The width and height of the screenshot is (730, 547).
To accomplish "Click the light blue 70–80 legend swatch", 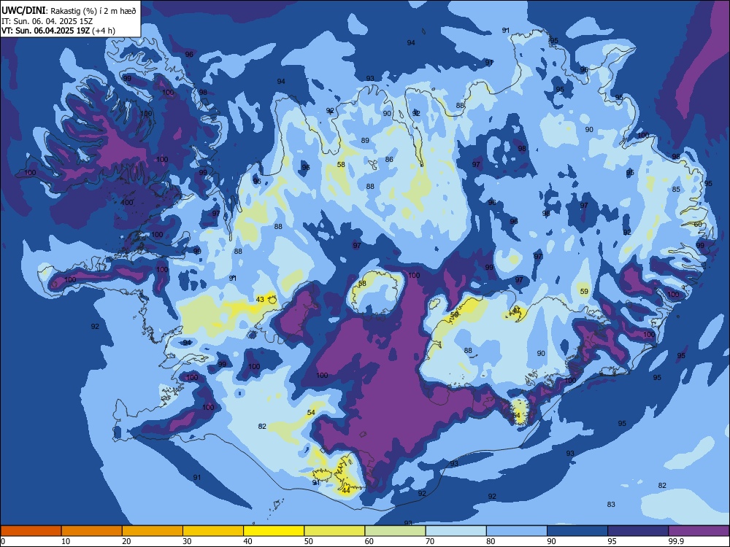I will point(456,531).
